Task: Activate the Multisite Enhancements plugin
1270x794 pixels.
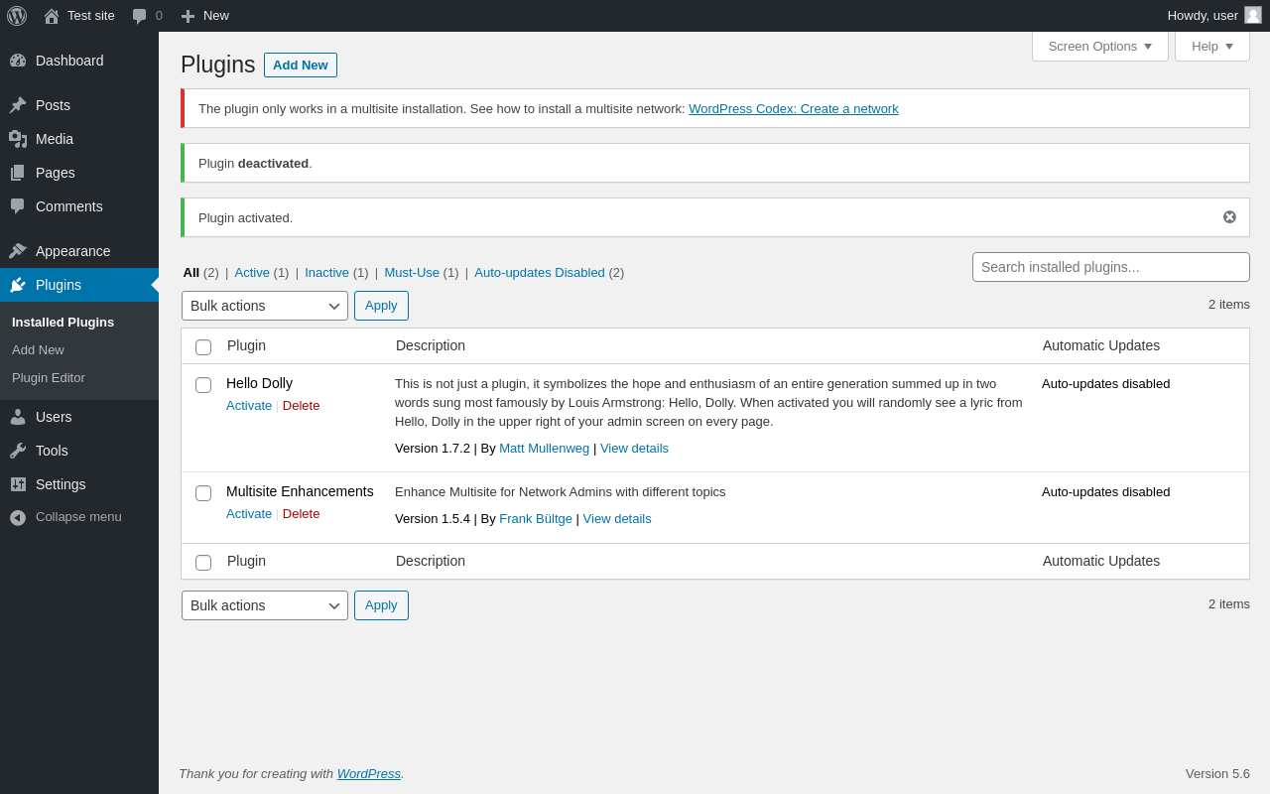Action: point(249,514)
